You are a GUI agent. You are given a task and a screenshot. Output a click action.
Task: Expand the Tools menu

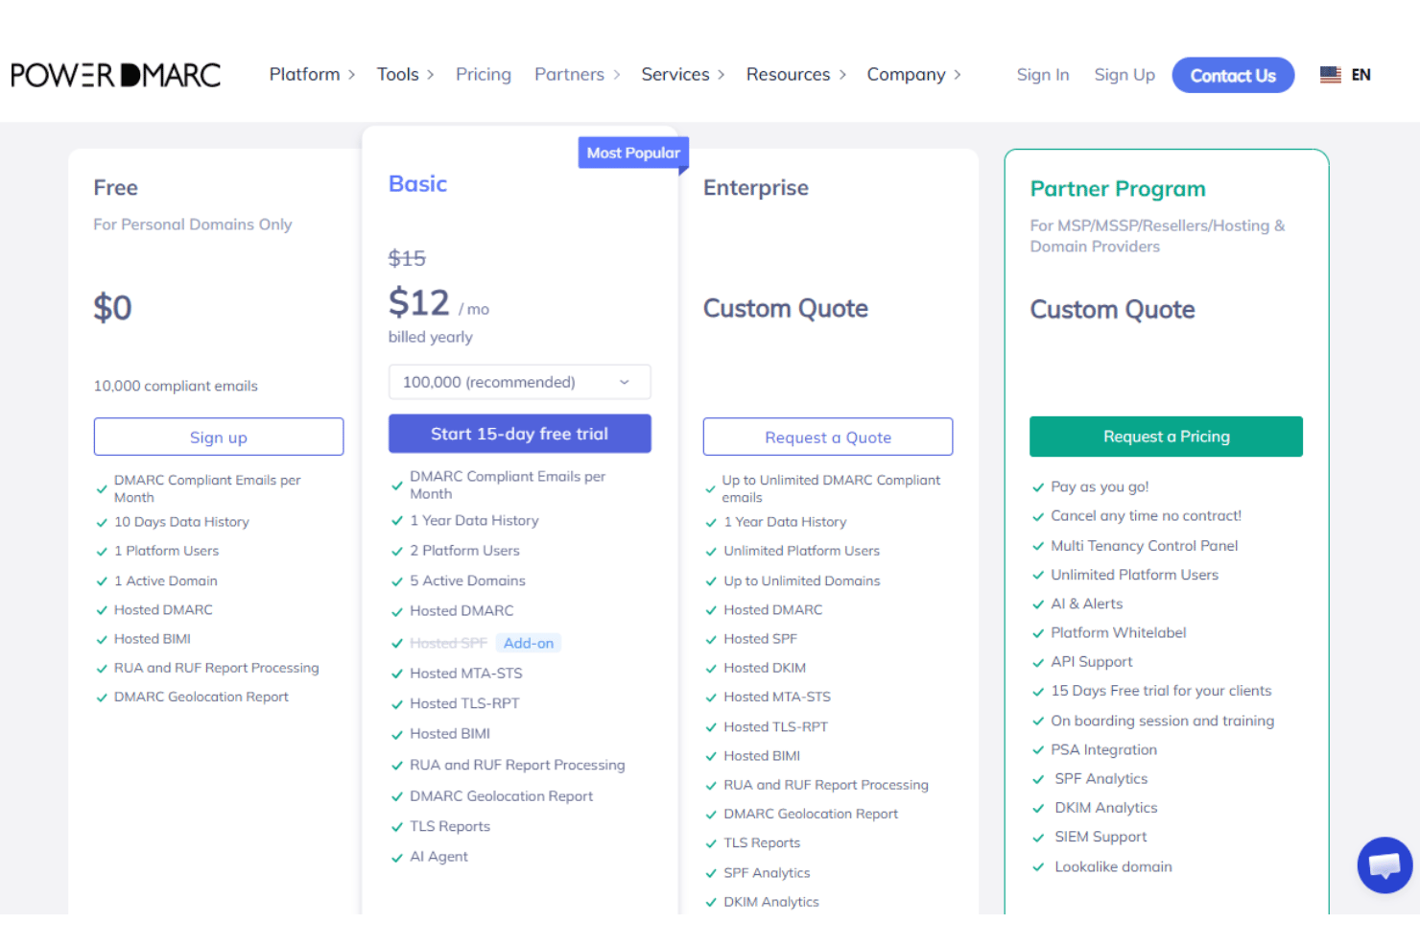(x=405, y=74)
